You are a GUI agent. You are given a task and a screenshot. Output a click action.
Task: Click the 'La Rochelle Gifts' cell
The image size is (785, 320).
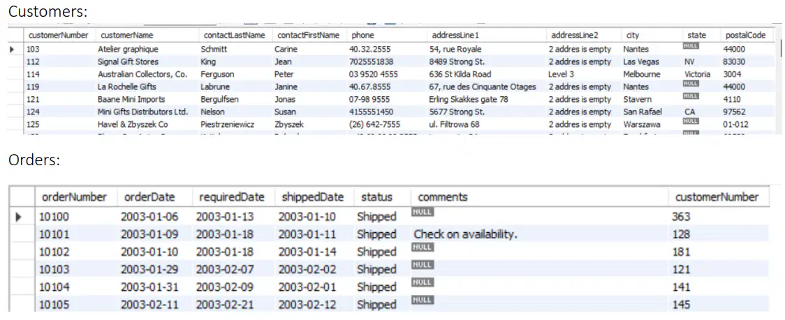pyautogui.click(x=126, y=86)
